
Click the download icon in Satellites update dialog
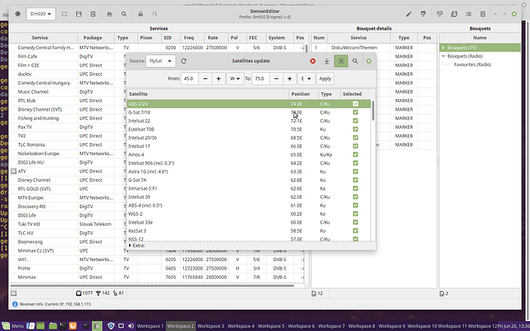point(326,61)
